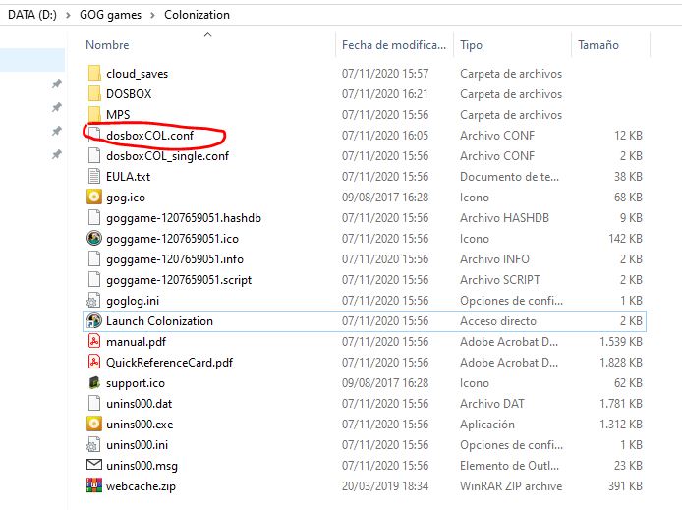The height and width of the screenshot is (510, 682).
Task: Click the 07/11/2020 16:21 date for DOSBOX
Action: point(385,94)
